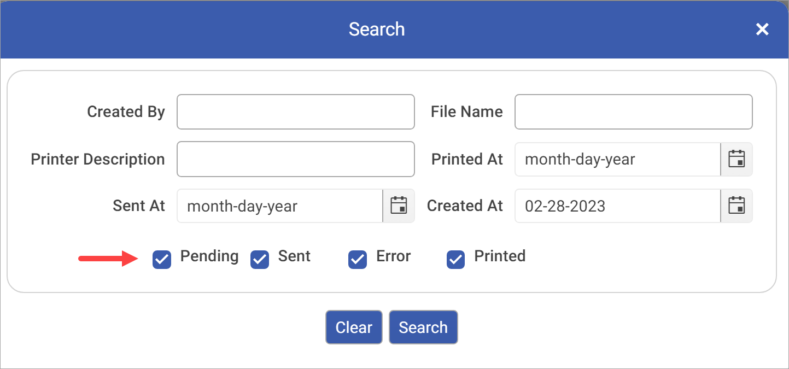Click the Error label text
The height and width of the screenshot is (369, 789).
pos(393,256)
